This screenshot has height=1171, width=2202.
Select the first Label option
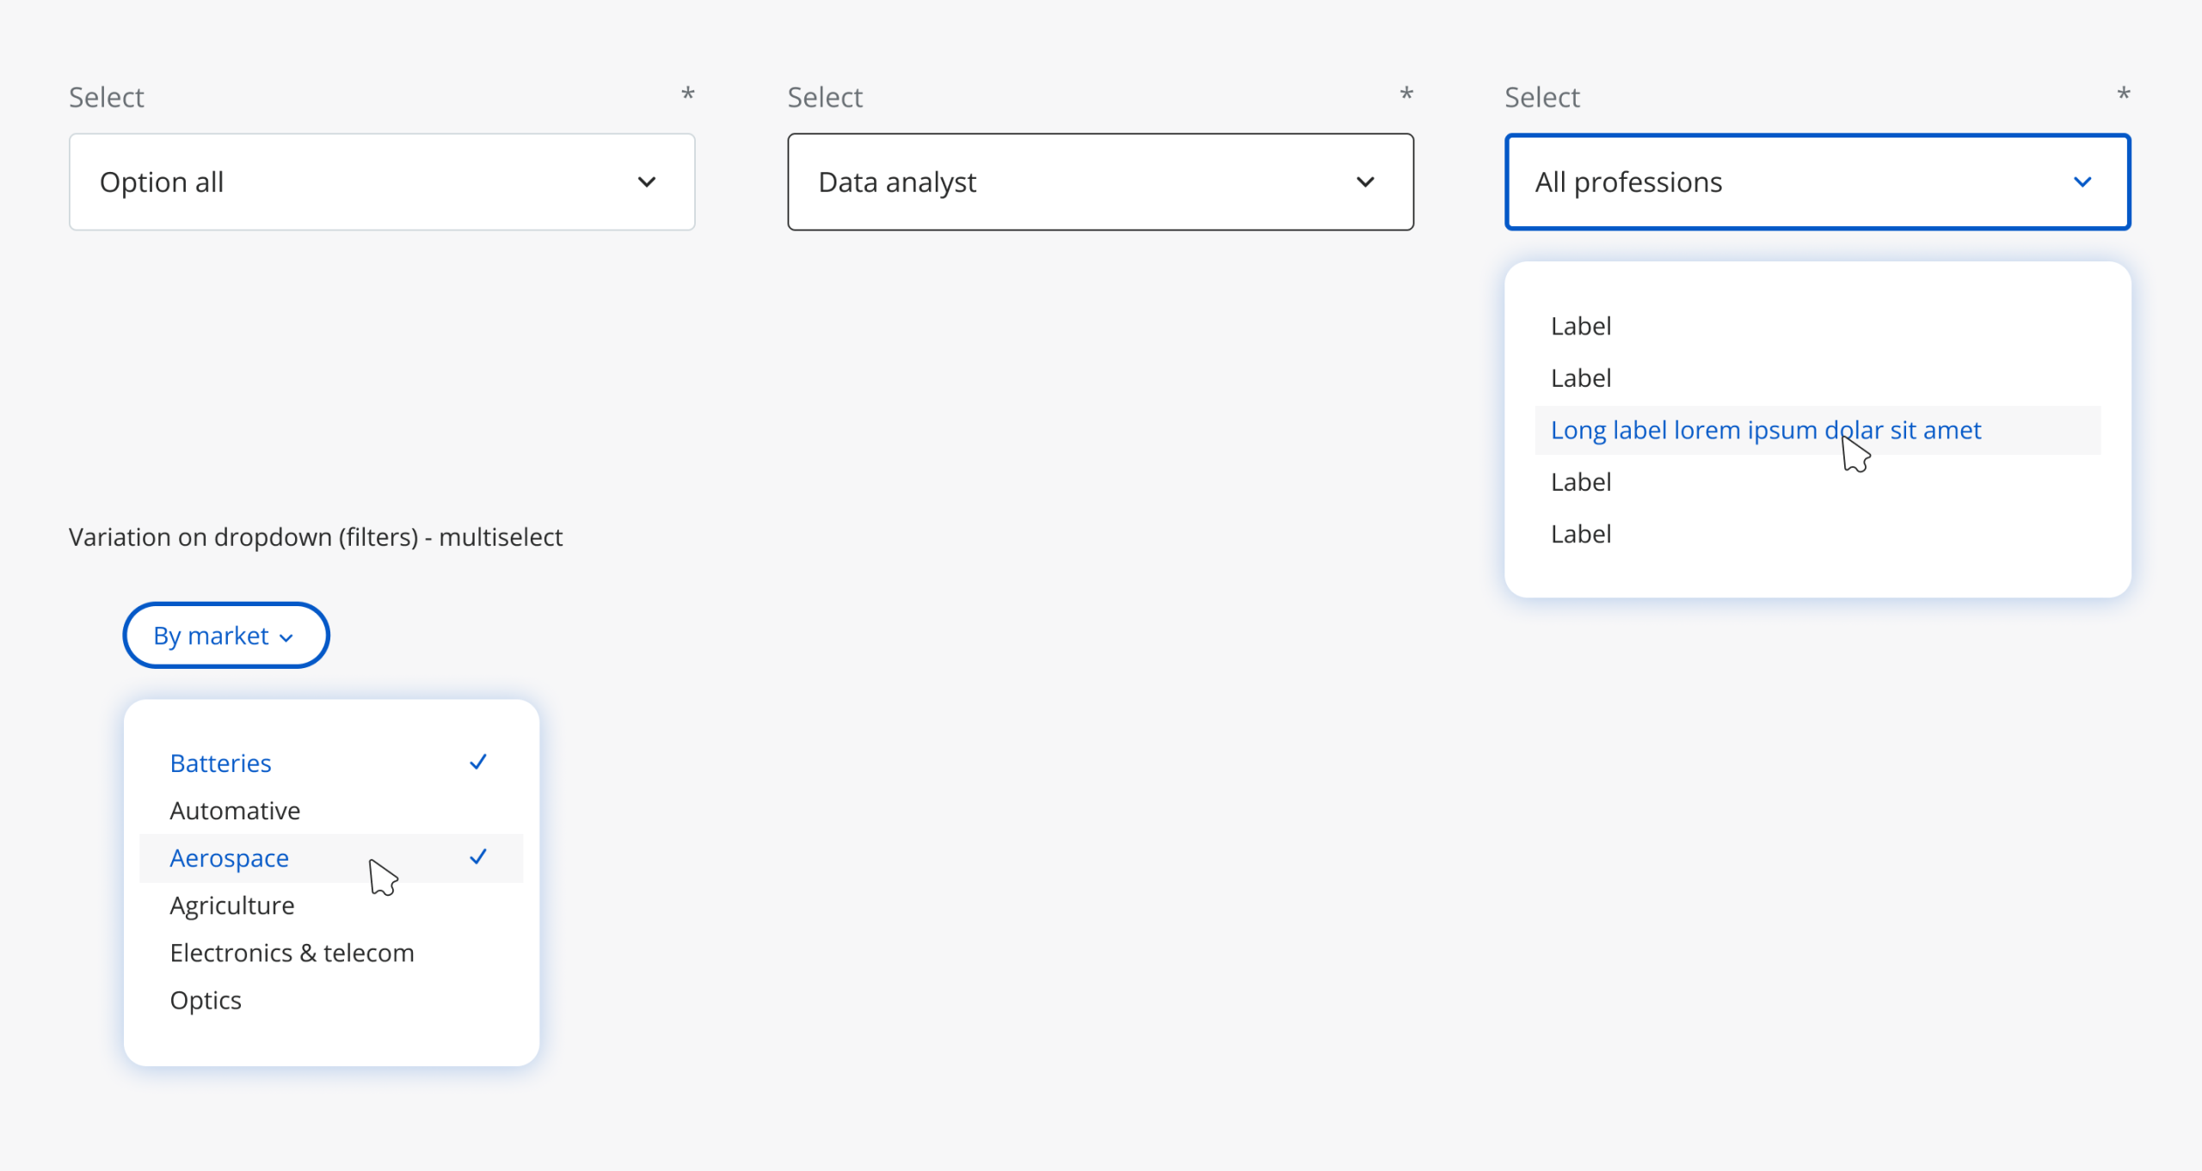[1581, 326]
